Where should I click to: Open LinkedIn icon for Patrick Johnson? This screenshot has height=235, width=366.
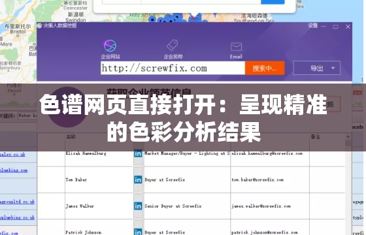pyautogui.click(x=138, y=232)
